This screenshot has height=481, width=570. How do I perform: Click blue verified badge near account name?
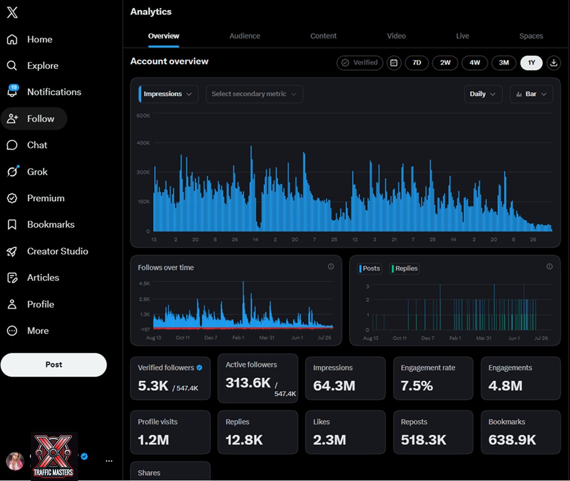click(x=85, y=456)
